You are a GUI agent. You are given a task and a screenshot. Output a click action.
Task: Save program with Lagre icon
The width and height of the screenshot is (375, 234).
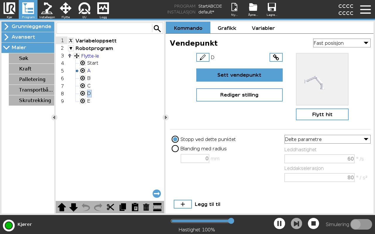tap(272, 9)
